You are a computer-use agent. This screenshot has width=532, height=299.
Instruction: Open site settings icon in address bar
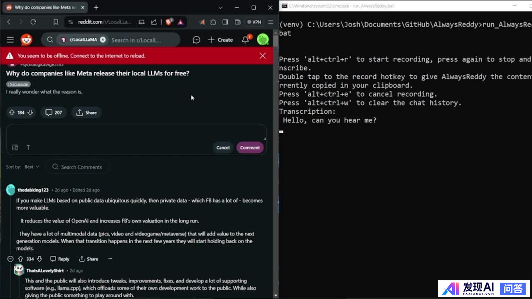(70, 22)
